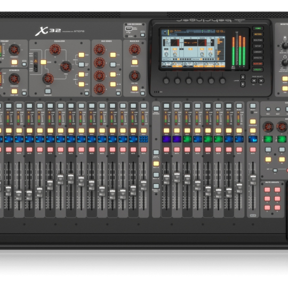The height and width of the screenshot is (288, 288).
Task: Click the Bus Sends knob 4
Action: tap(99, 89)
